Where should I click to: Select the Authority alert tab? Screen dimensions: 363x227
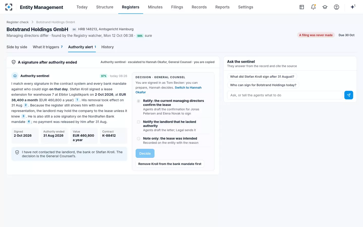[82, 47]
